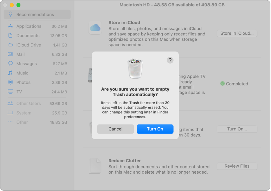Click the Other ellipsis icon

click(10, 122)
